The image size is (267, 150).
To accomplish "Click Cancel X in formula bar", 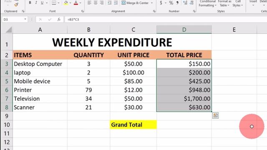I will click(40, 20).
